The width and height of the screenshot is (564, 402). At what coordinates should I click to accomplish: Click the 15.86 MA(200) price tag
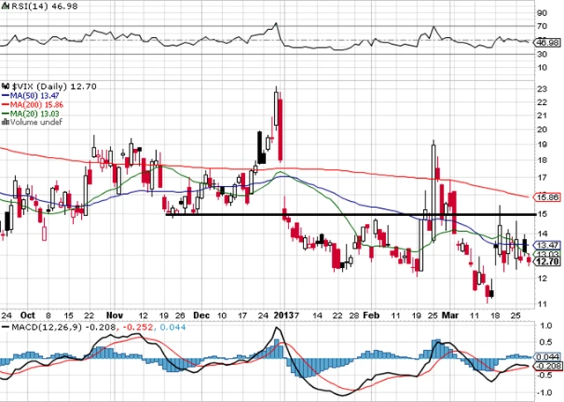pos(548,197)
